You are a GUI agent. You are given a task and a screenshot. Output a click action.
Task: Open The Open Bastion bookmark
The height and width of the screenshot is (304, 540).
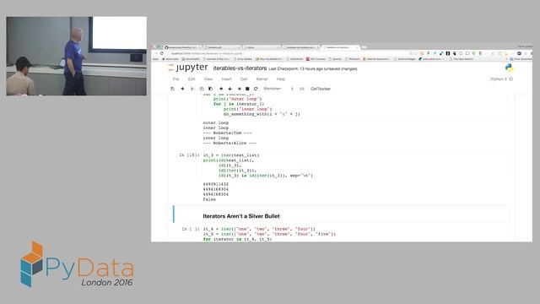(x=462, y=59)
